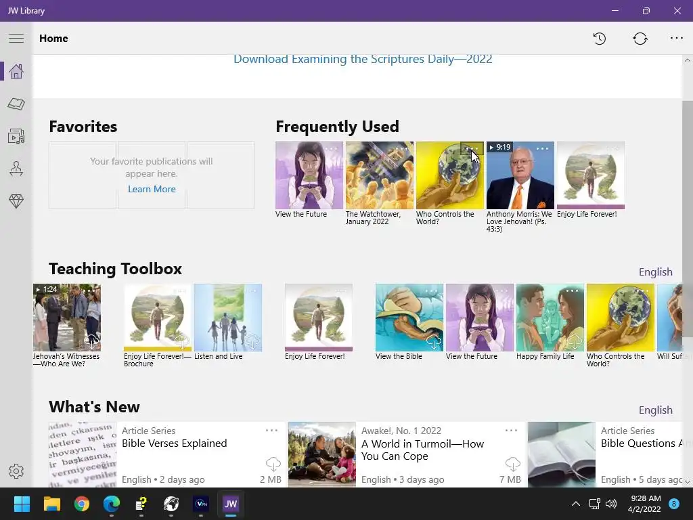Download View the Bible via cloud icon
Image resolution: width=693 pixels, height=520 pixels.
[x=434, y=342]
